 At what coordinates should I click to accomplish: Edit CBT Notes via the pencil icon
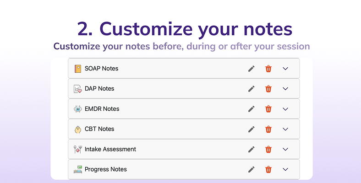pos(252,129)
